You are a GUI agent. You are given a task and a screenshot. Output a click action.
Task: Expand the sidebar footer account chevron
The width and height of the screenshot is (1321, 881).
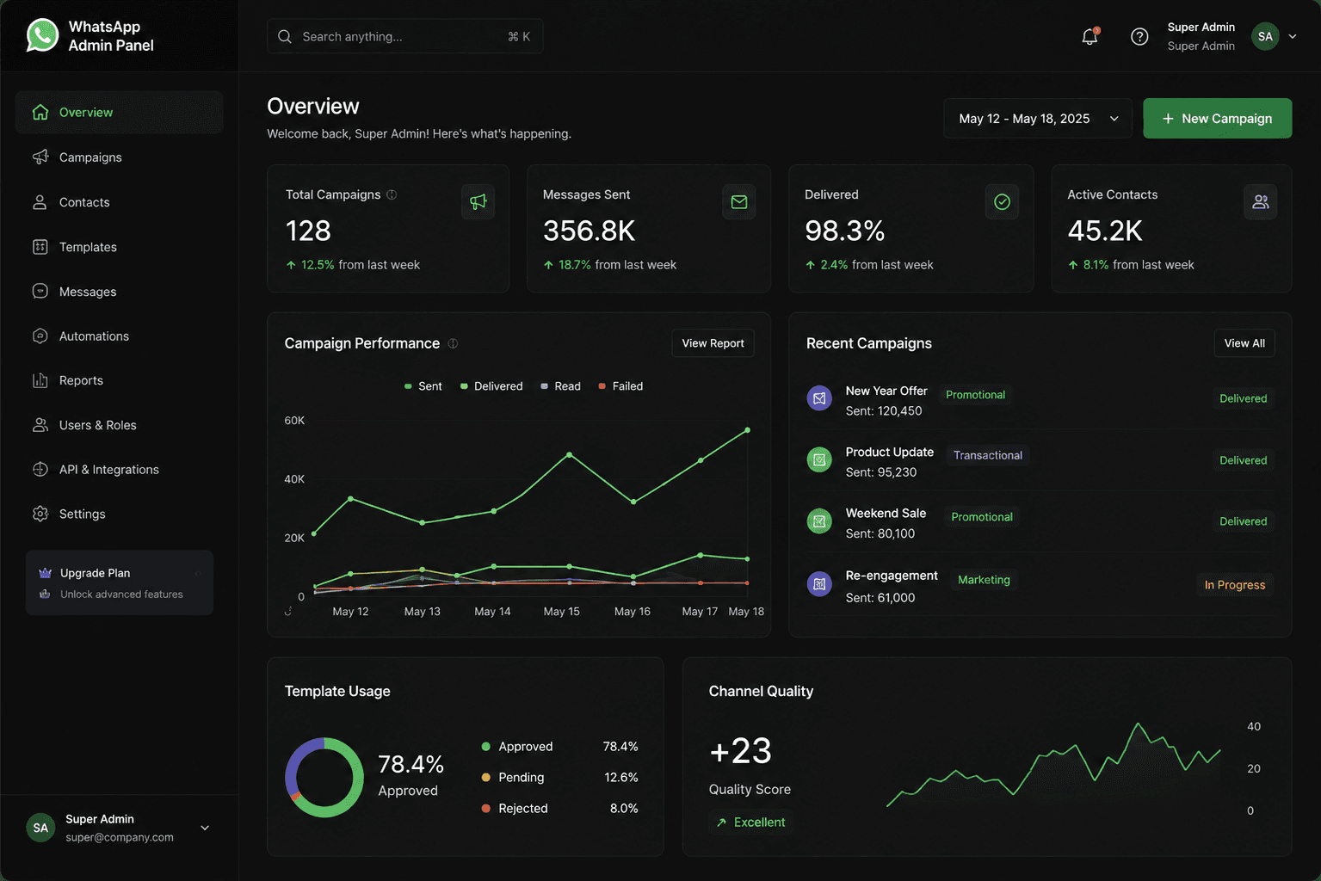[205, 828]
